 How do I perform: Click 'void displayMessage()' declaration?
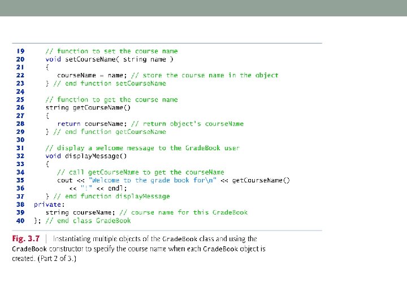point(86,156)
